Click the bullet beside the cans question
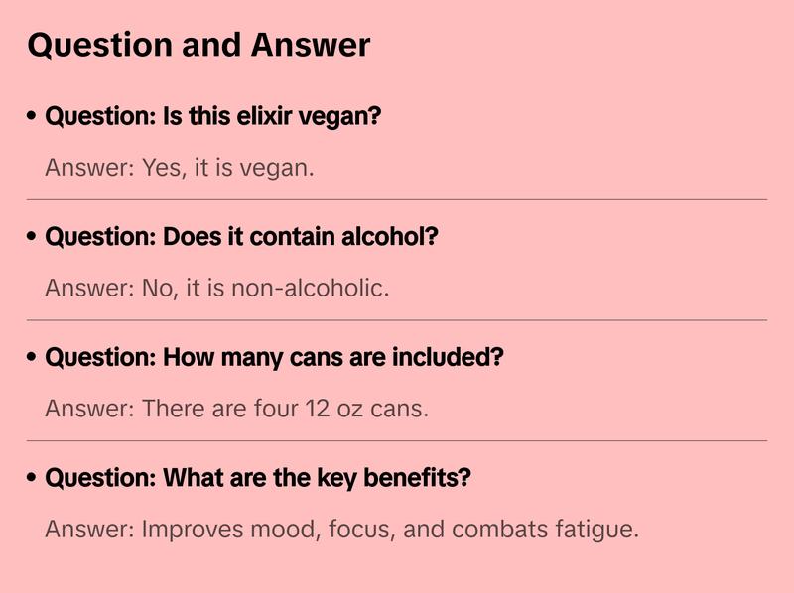This screenshot has height=593, width=794. [33, 357]
